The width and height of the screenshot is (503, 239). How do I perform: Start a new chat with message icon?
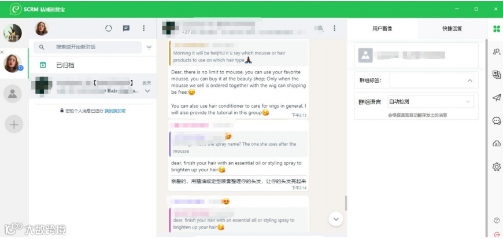pyautogui.click(x=127, y=28)
